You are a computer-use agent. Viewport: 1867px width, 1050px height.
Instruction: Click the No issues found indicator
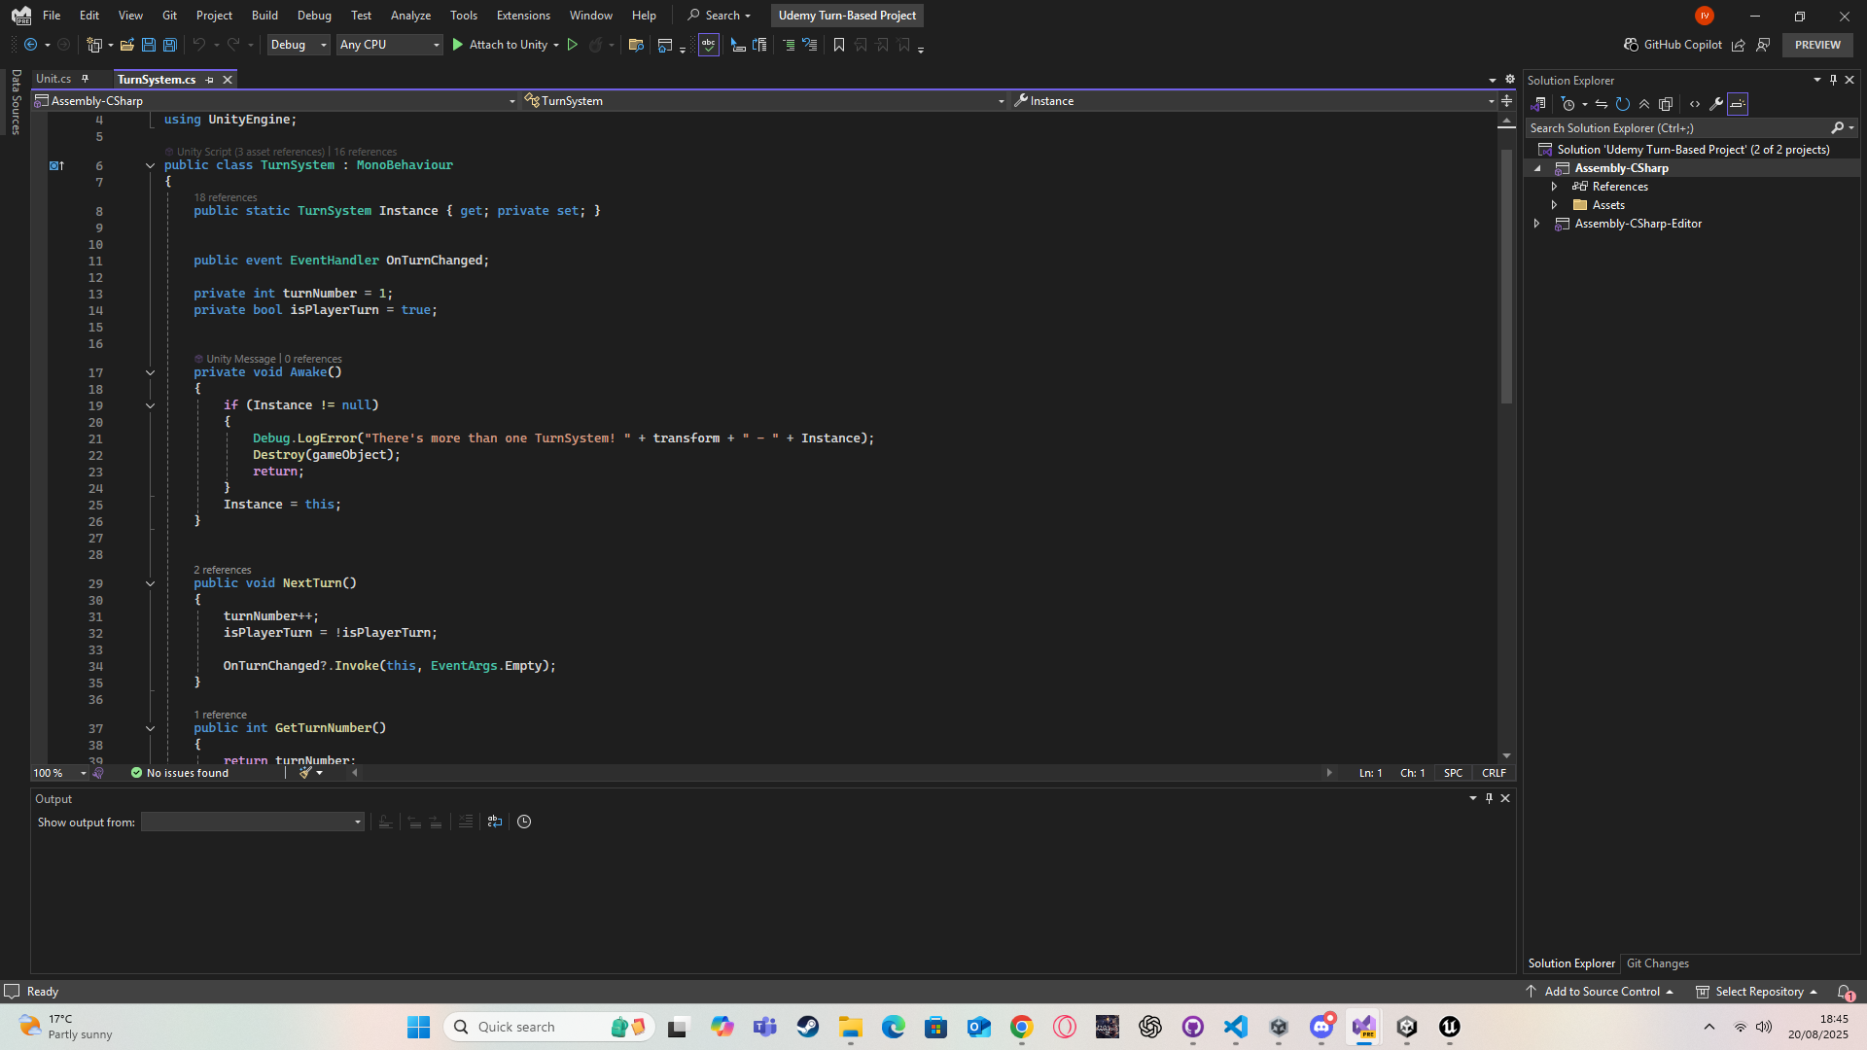[x=180, y=774]
